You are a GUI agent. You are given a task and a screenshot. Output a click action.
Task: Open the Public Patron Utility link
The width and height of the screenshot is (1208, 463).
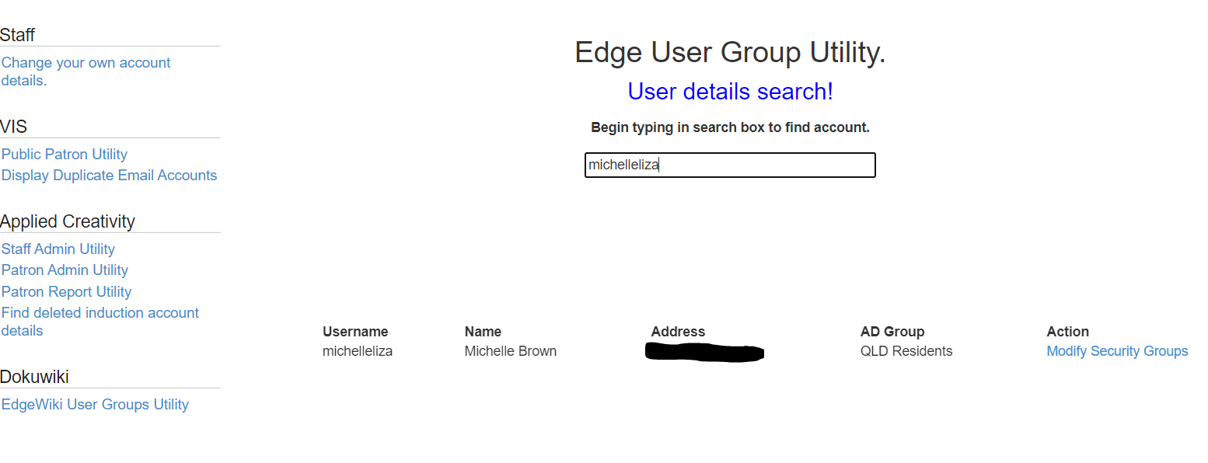65,155
